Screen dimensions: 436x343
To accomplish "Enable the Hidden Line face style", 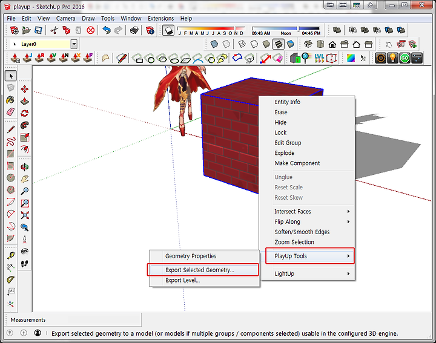I will (x=254, y=44).
